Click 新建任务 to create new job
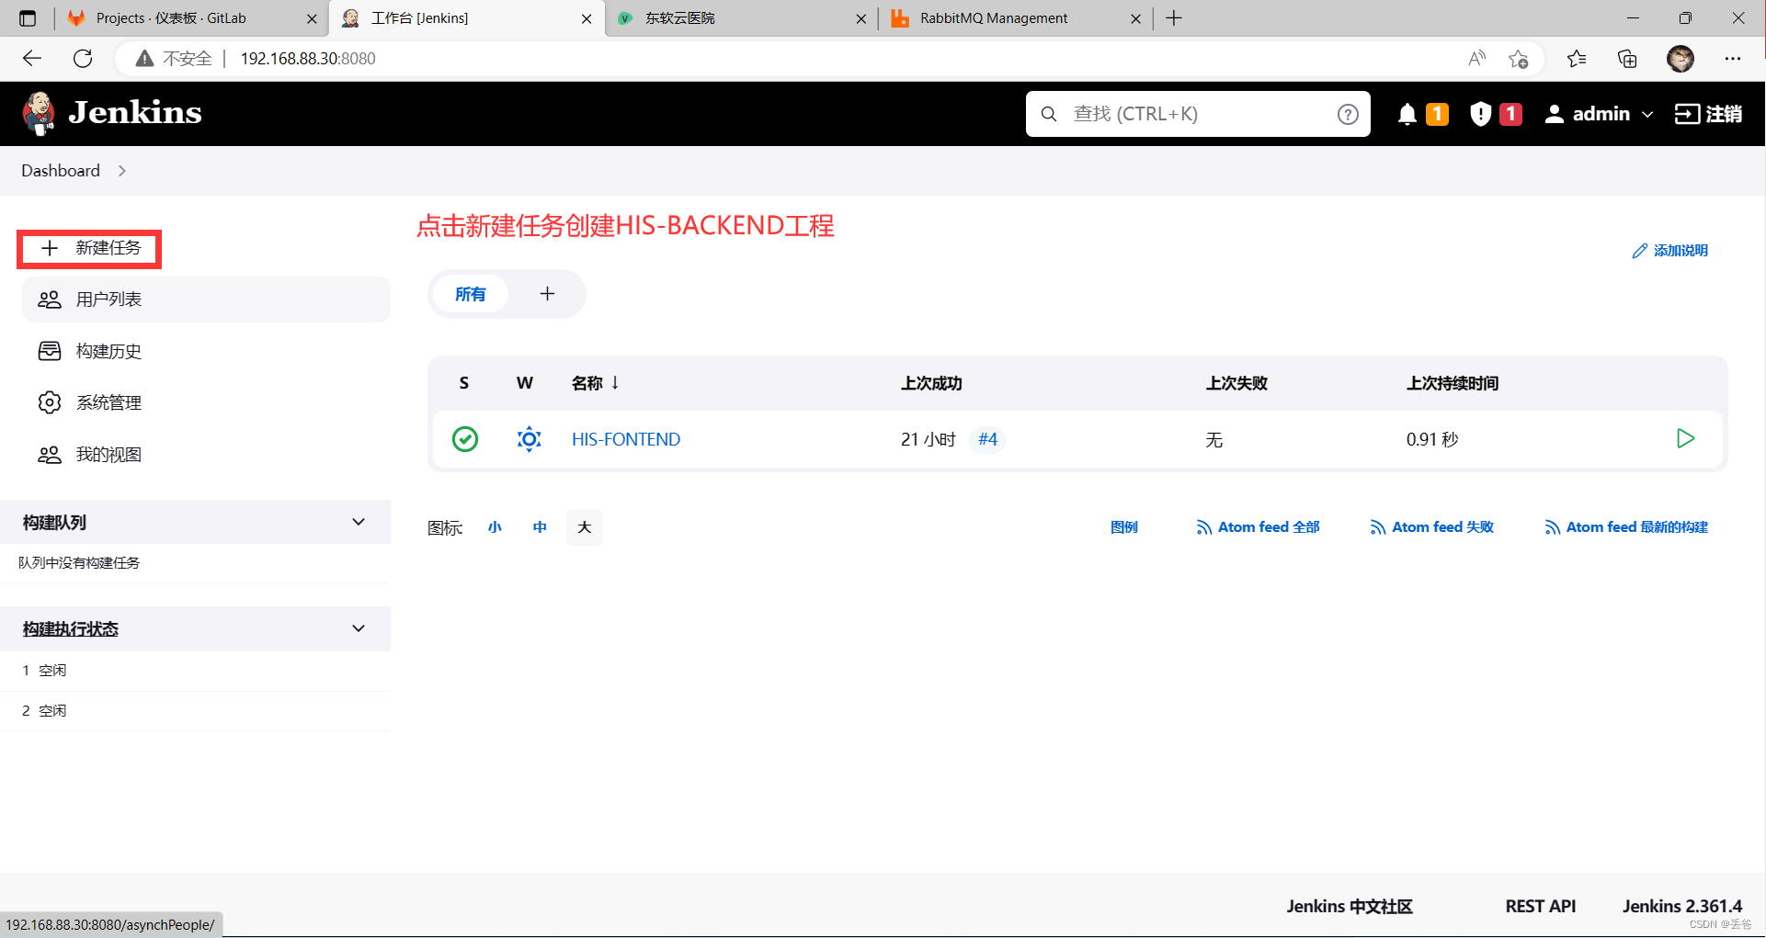 pos(90,248)
